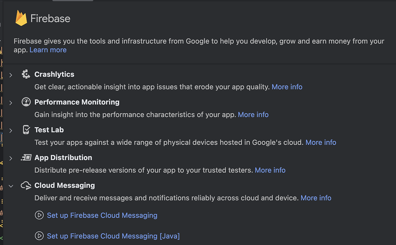Open More info link for Crashlytics
The width and height of the screenshot is (396, 245).
[x=287, y=87]
